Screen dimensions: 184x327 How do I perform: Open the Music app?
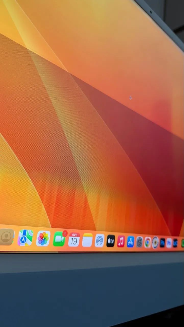click(x=121, y=241)
